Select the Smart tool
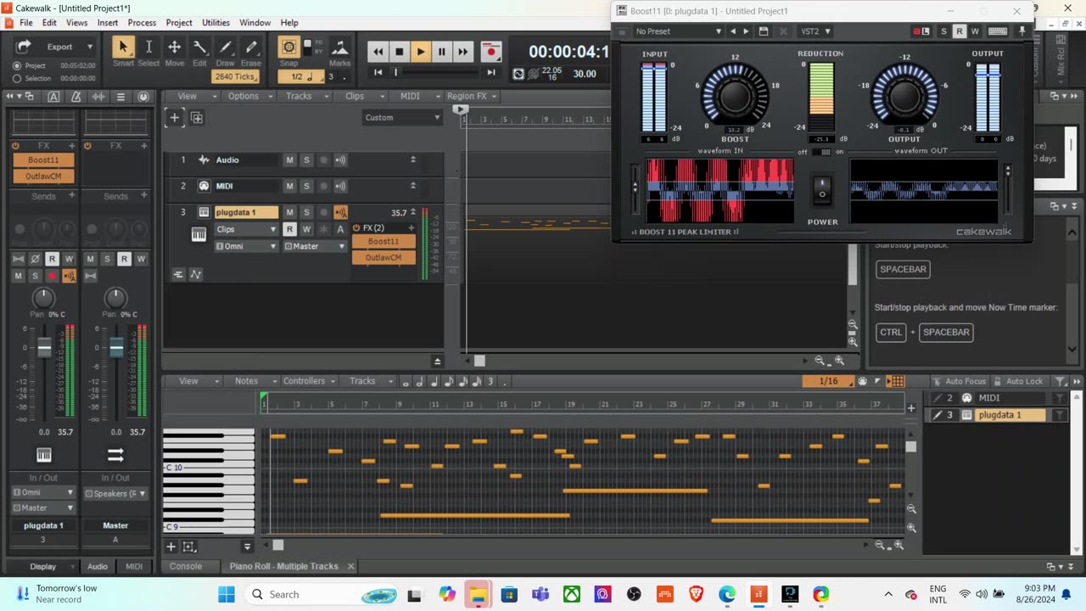 pyautogui.click(x=123, y=52)
